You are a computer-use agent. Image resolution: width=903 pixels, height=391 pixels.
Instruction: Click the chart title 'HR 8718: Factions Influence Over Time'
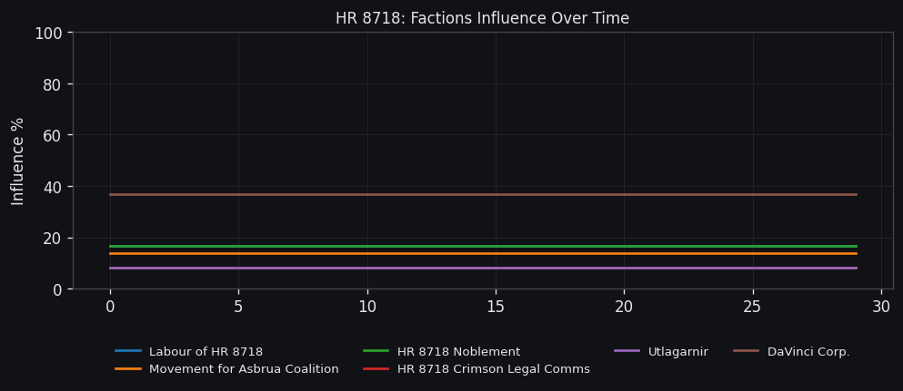point(482,18)
